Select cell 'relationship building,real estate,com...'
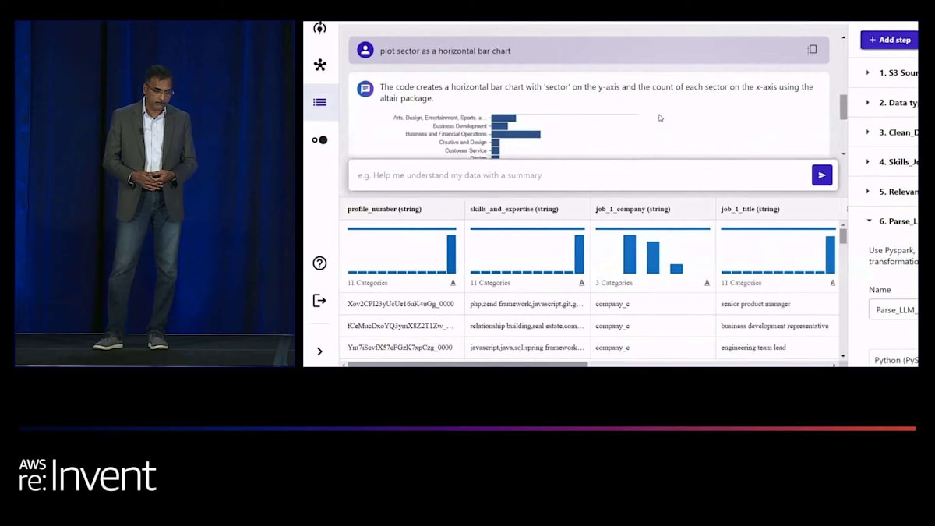Viewport: 935px width, 526px height. [527, 326]
